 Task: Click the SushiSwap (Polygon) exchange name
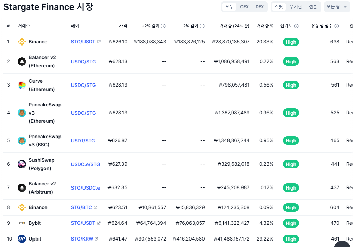click(42, 164)
